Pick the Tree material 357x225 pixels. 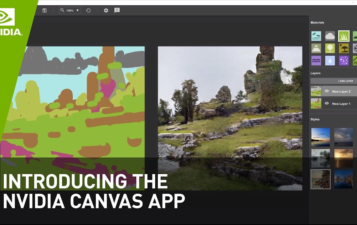330,48
